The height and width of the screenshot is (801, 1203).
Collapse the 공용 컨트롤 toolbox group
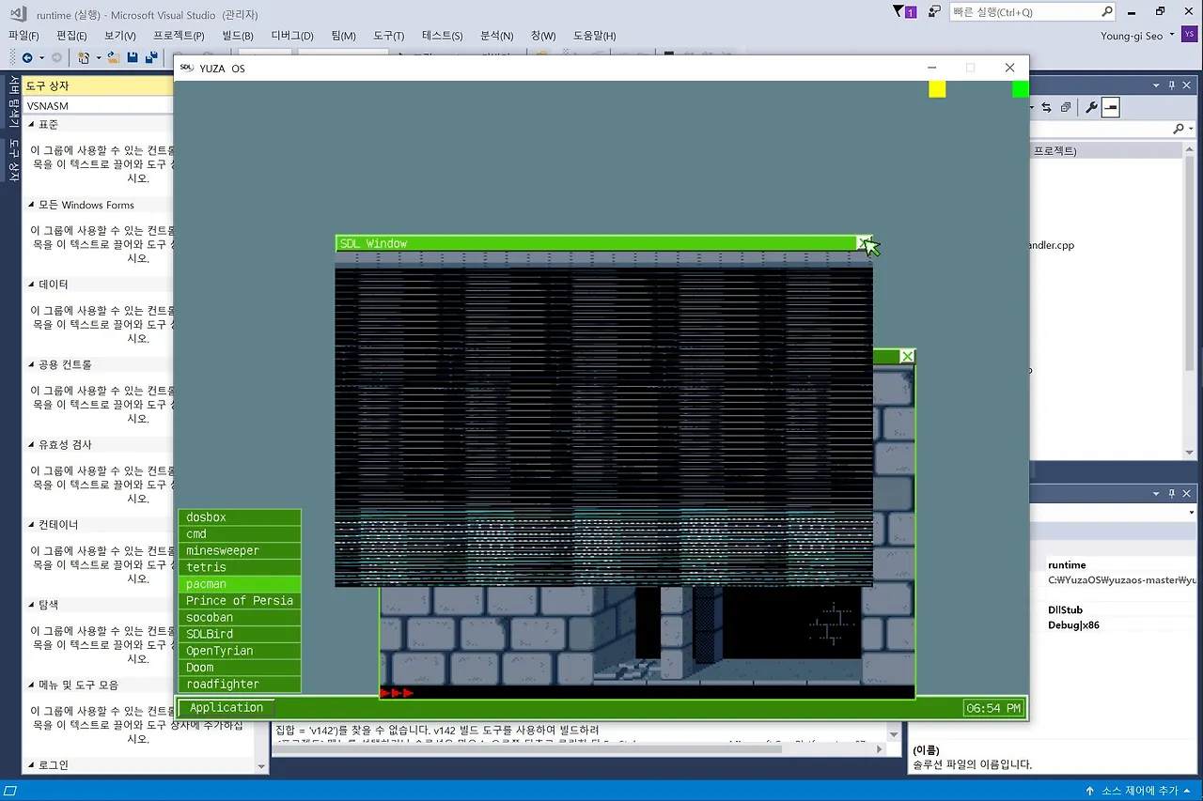(x=31, y=364)
